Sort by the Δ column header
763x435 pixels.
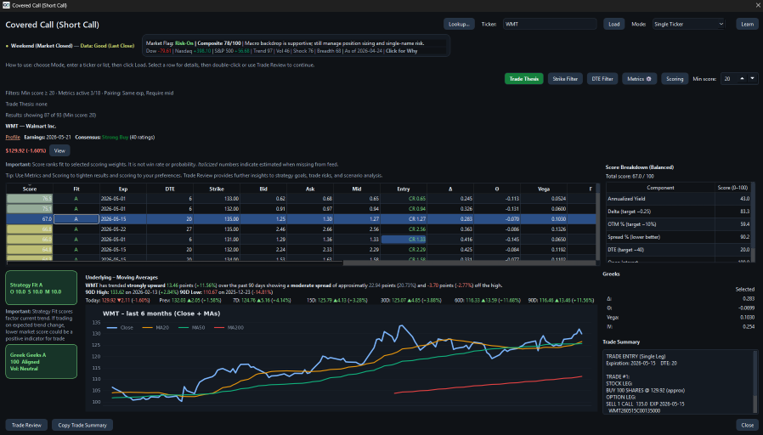point(450,189)
